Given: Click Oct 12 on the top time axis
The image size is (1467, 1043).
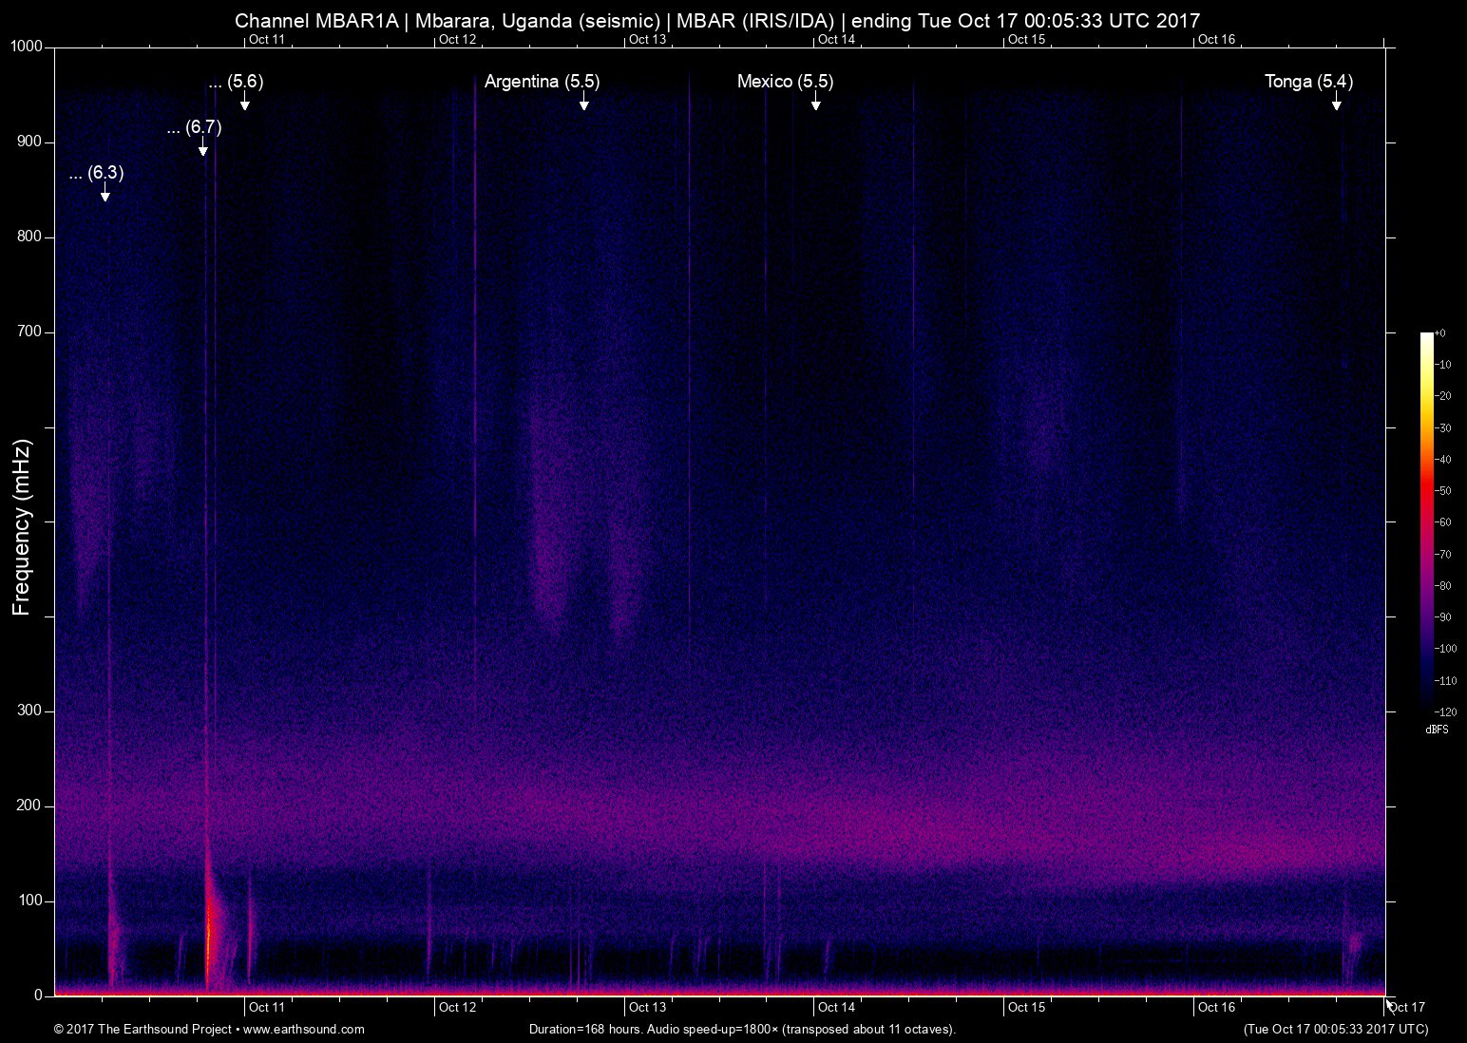Looking at the screenshot, I should (457, 39).
